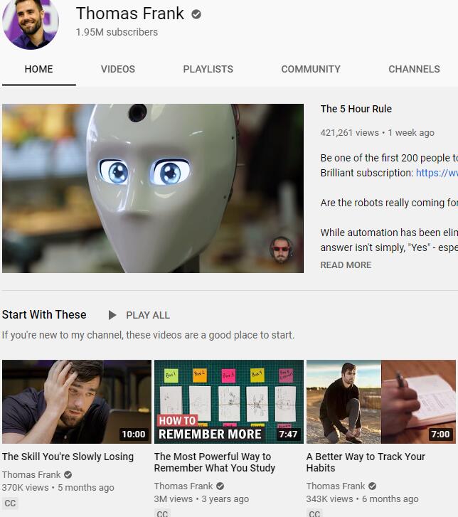
Task: Open Thomas Frank's channel avatar
Action: point(31,23)
